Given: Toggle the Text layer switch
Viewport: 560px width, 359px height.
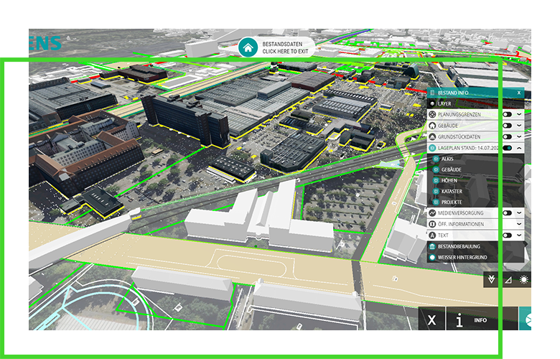Looking at the screenshot, I should (507, 236).
